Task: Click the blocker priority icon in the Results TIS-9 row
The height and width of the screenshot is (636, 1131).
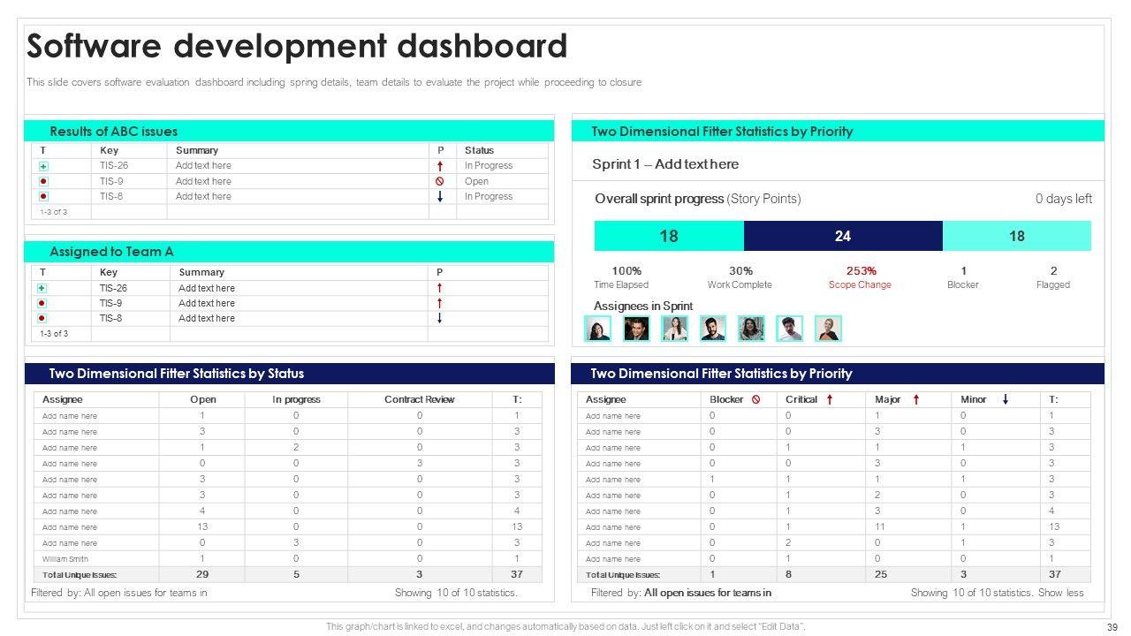Action: 439,181
